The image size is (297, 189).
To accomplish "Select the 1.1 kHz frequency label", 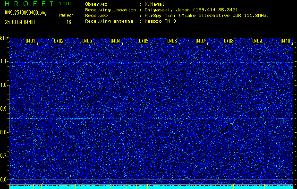I will [x=4, y=61].
